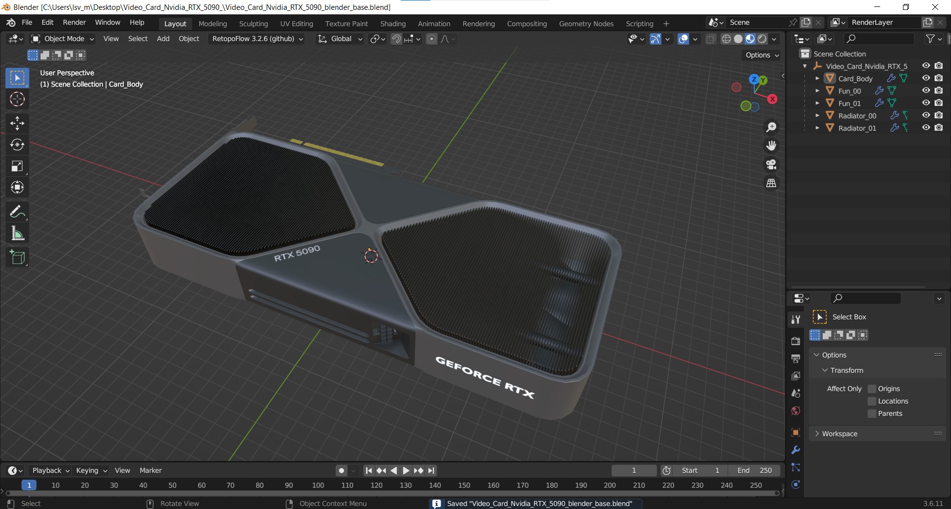Open Global transform orientation dropdown

click(x=340, y=39)
